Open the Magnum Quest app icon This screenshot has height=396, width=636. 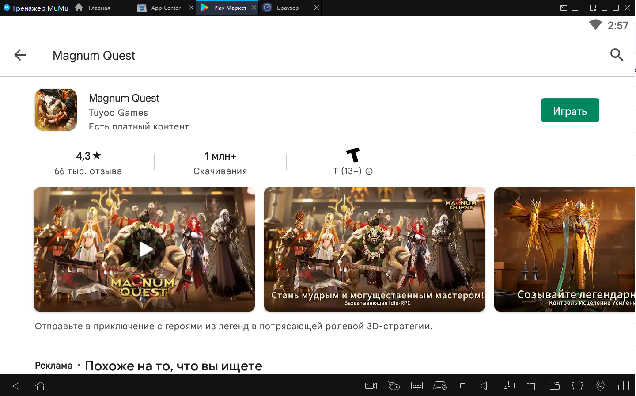click(x=56, y=110)
